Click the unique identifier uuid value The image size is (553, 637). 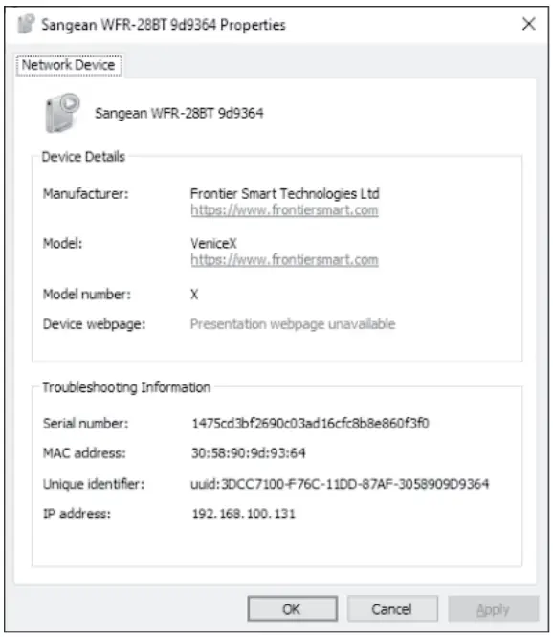[x=340, y=484]
